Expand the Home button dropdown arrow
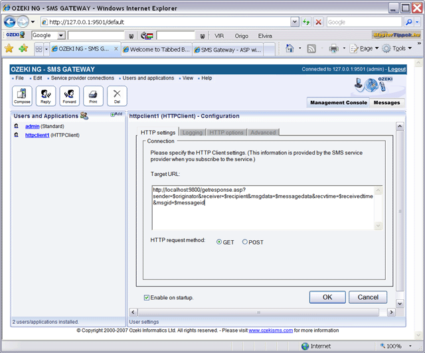This screenshot has height=353, width=425. (x=299, y=48)
